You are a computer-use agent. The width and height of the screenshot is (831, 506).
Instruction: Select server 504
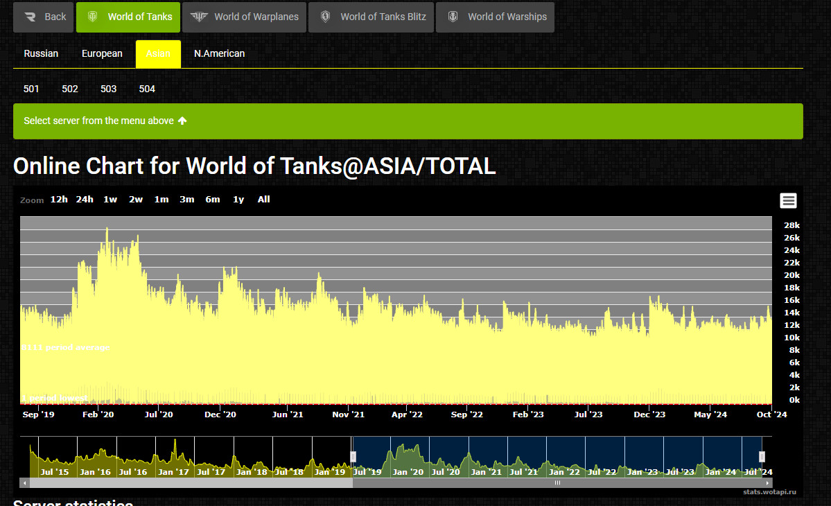point(147,89)
